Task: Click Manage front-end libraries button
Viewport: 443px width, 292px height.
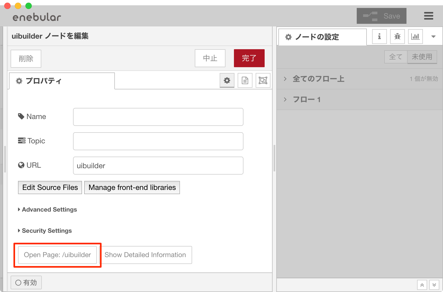Action: click(x=132, y=188)
